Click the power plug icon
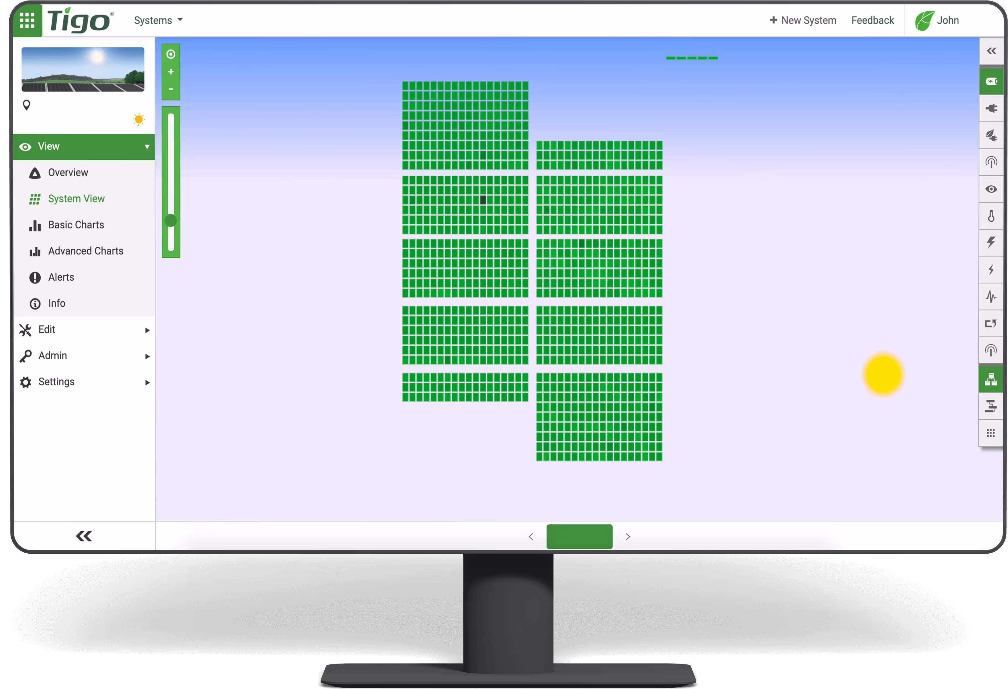The image size is (1008, 689). point(991,108)
